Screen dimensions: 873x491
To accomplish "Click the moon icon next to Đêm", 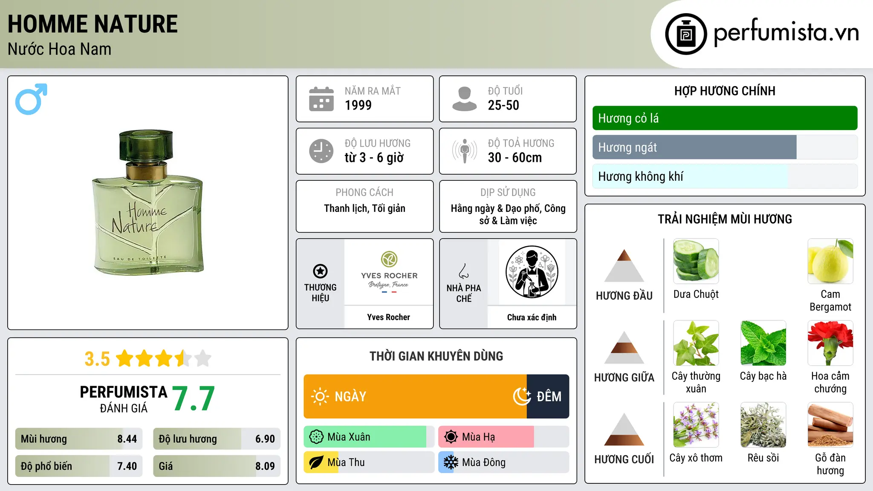I will 522,396.
